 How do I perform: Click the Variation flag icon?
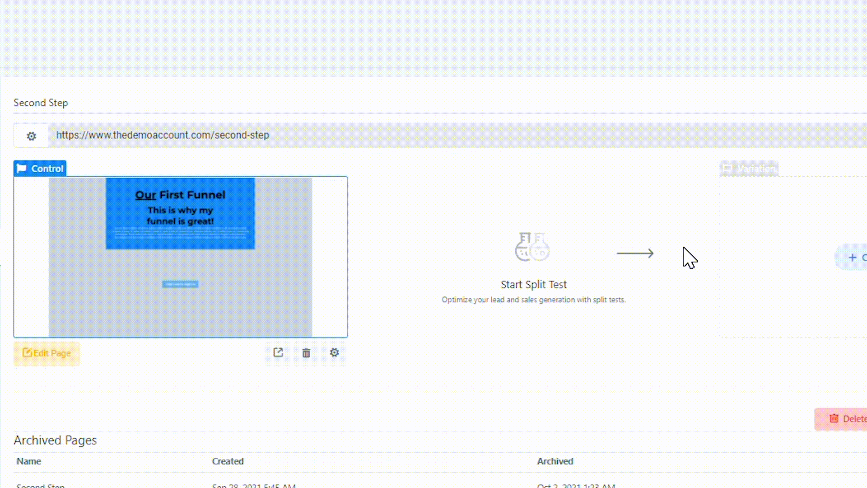[x=727, y=169]
